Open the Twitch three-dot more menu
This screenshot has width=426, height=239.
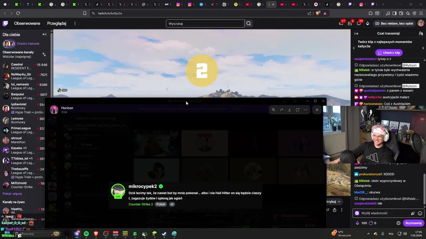click(75, 24)
